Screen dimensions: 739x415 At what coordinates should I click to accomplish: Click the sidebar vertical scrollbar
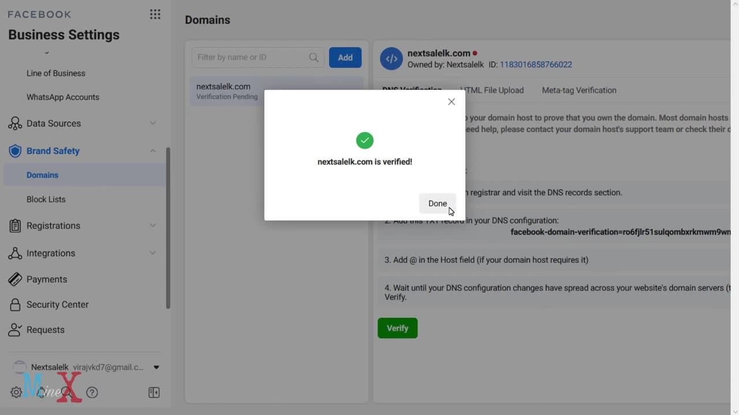point(168,228)
